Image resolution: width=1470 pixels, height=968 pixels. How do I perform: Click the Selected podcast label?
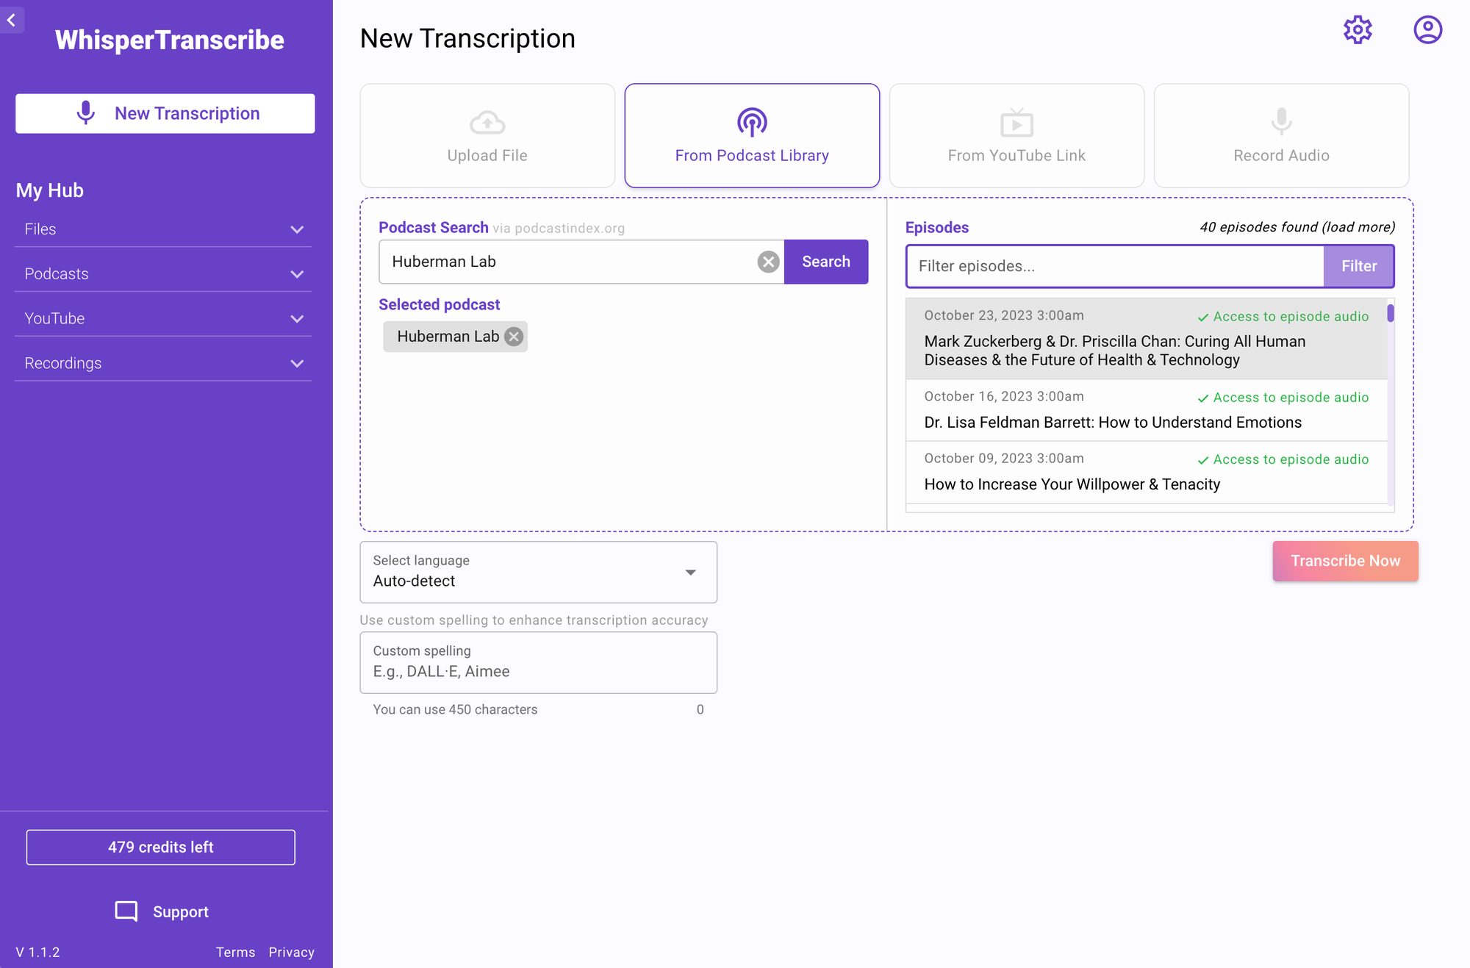(x=440, y=304)
